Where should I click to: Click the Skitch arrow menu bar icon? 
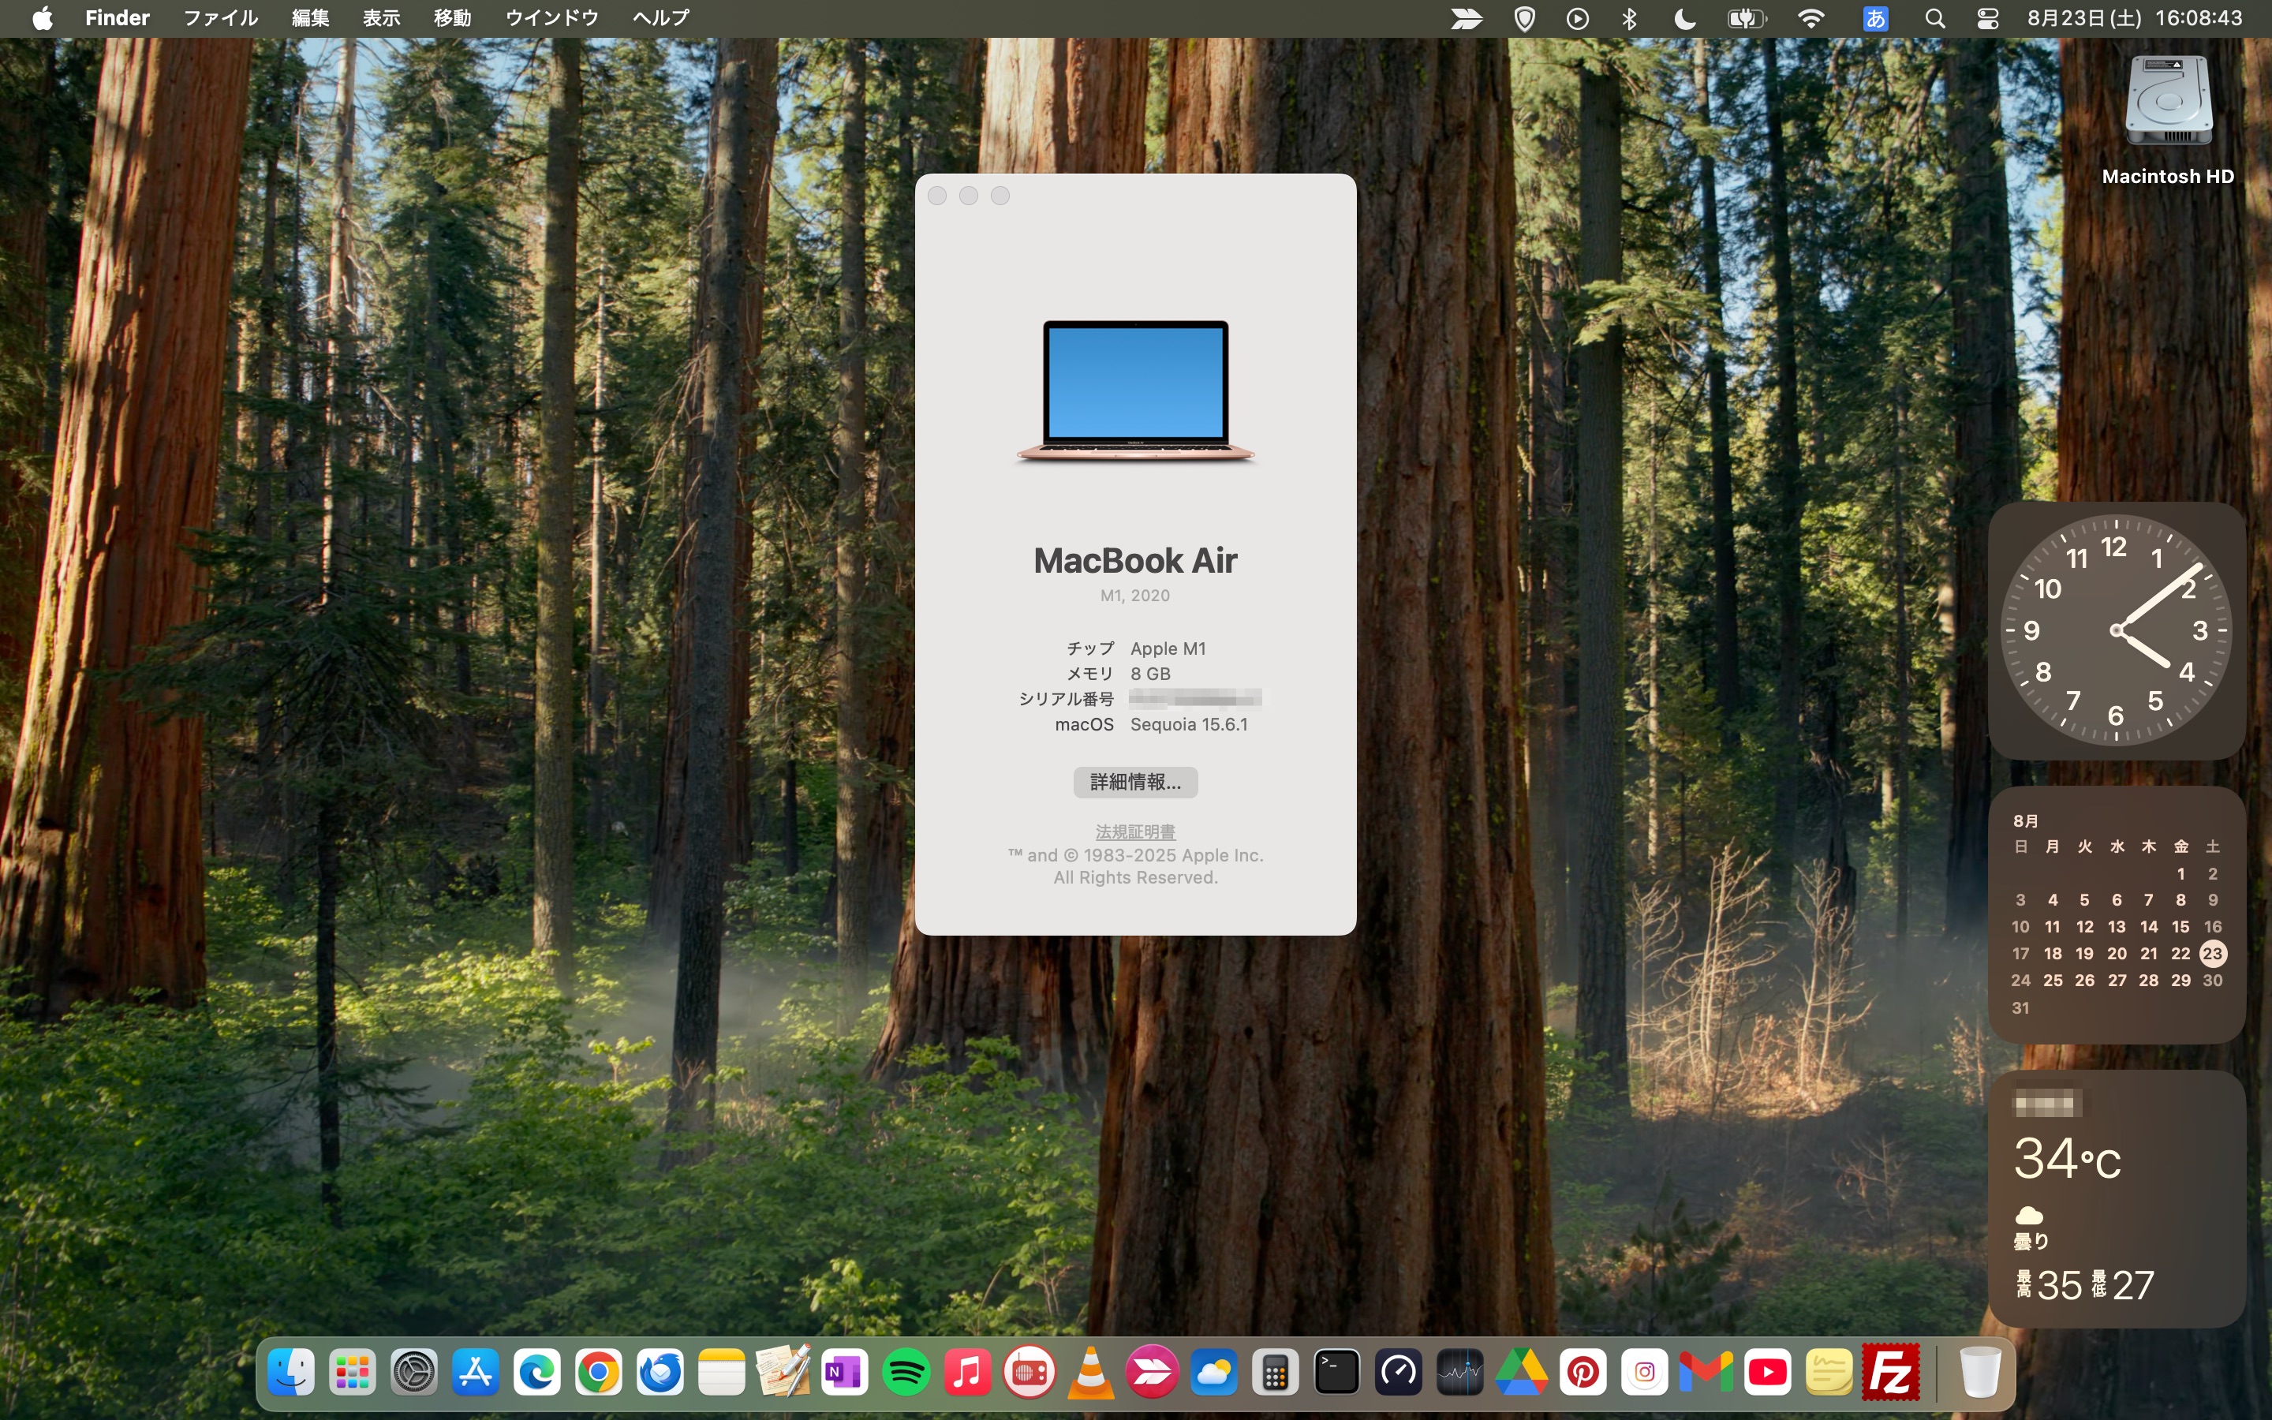click(1466, 18)
